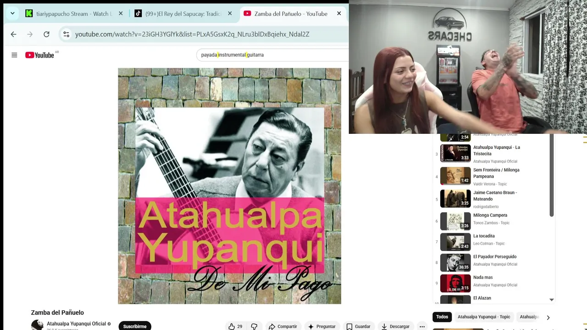Subscribe with the Suscribirme button
Screen dimensions: 587x330
(135, 326)
